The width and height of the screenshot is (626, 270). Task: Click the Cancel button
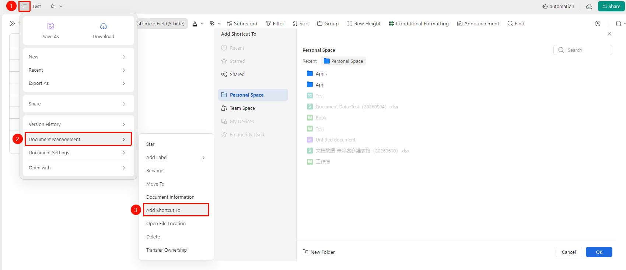coord(569,252)
